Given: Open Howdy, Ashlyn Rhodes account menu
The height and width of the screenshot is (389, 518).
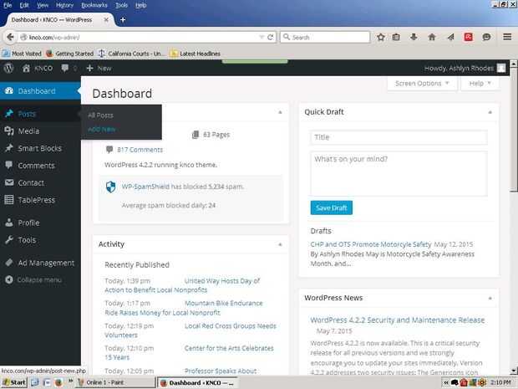Looking at the screenshot, I should coord(465,68).
